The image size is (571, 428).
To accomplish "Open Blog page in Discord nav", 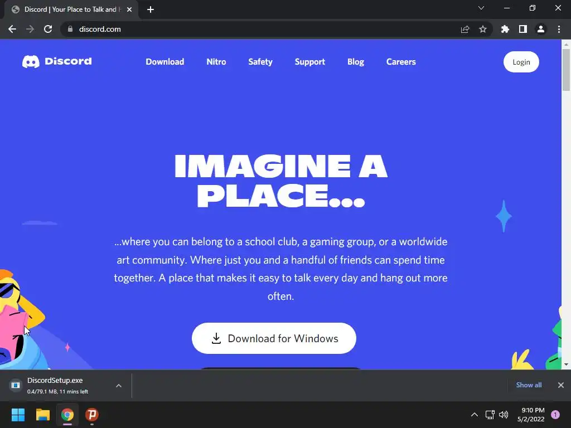I will click(356, 62).
